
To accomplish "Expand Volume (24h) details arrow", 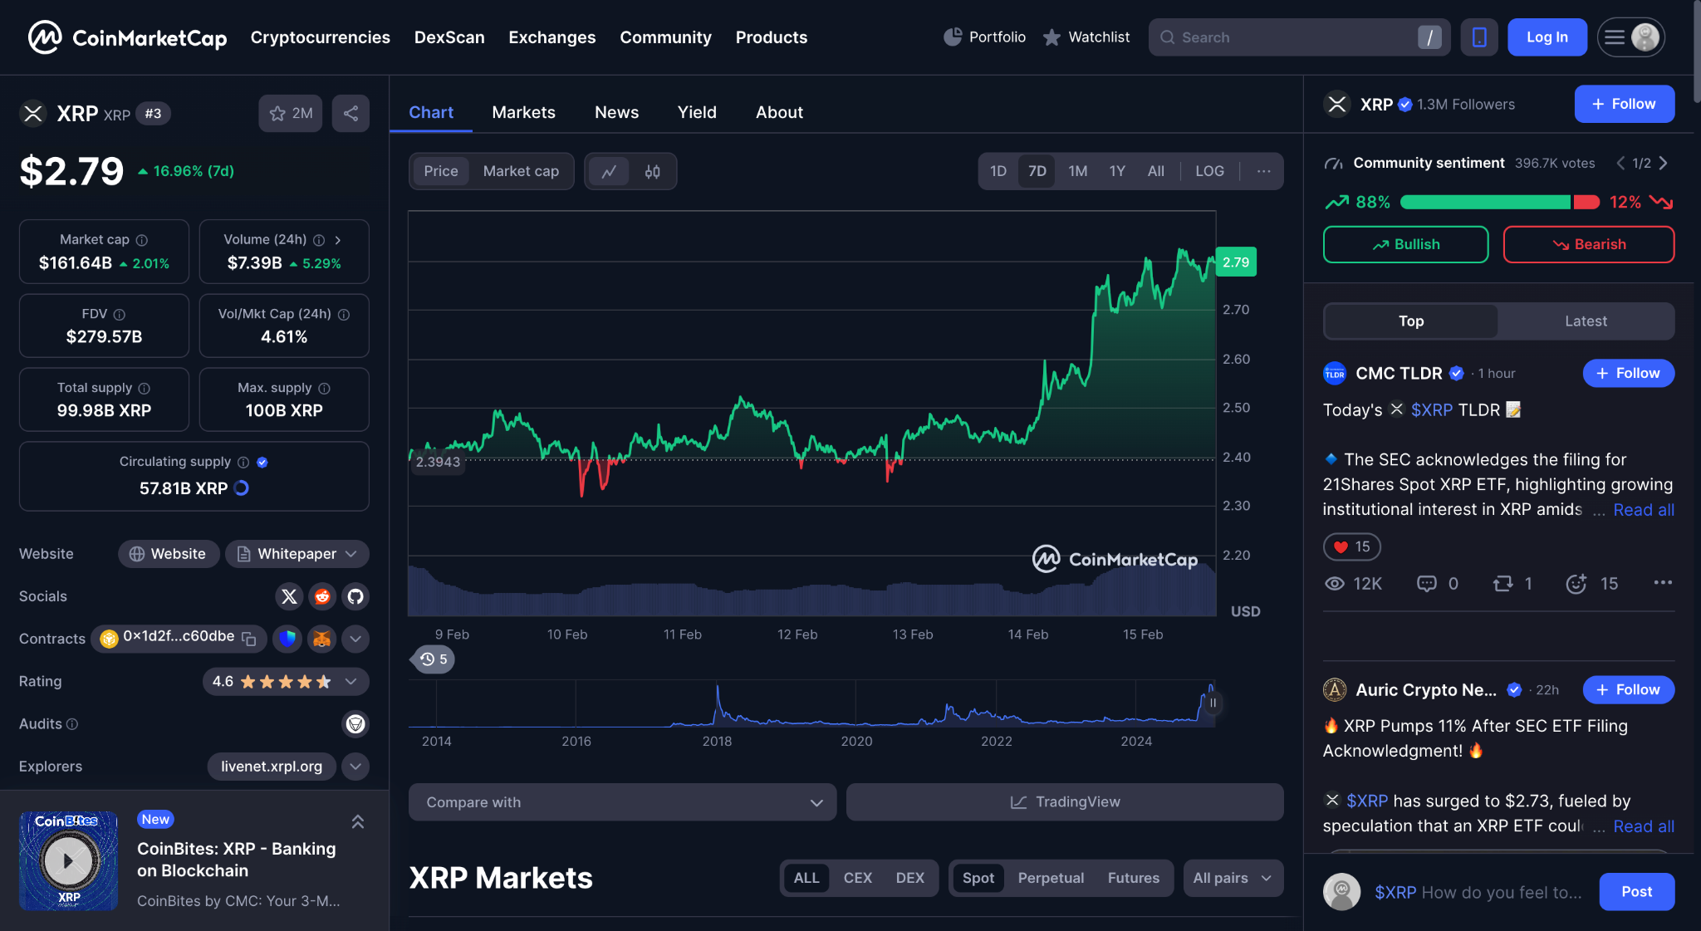I will tap(338, 240).
